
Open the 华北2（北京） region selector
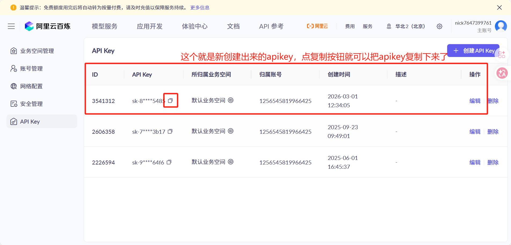[406, 26]
